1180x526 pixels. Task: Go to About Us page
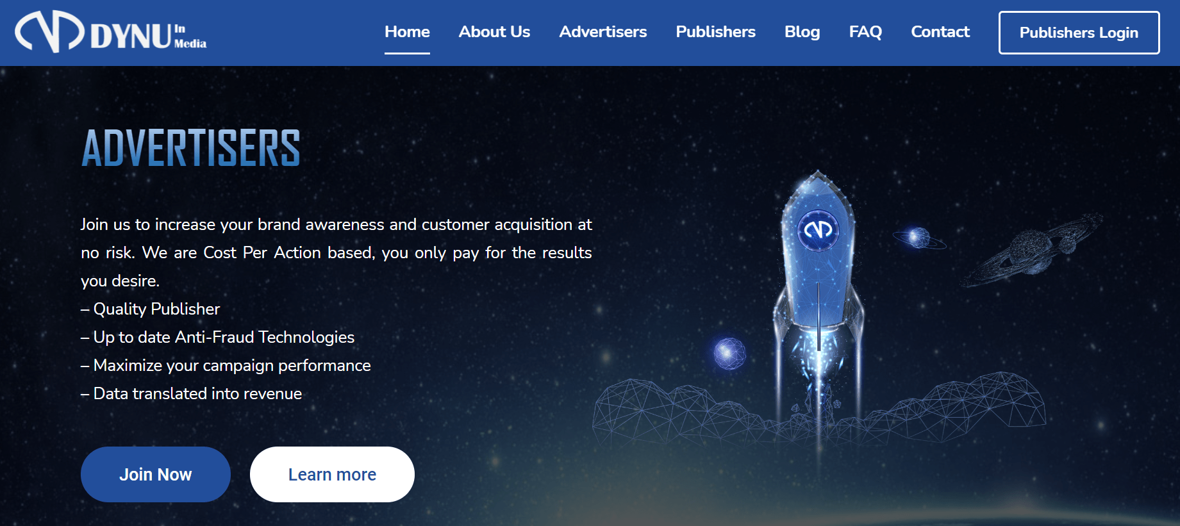tap(494, 32)
